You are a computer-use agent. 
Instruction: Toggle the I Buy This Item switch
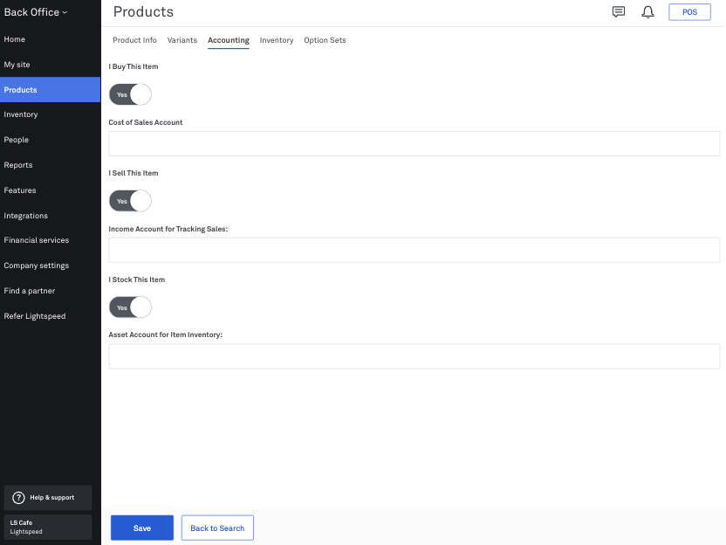pyautogui.click(x=130, y=94)
